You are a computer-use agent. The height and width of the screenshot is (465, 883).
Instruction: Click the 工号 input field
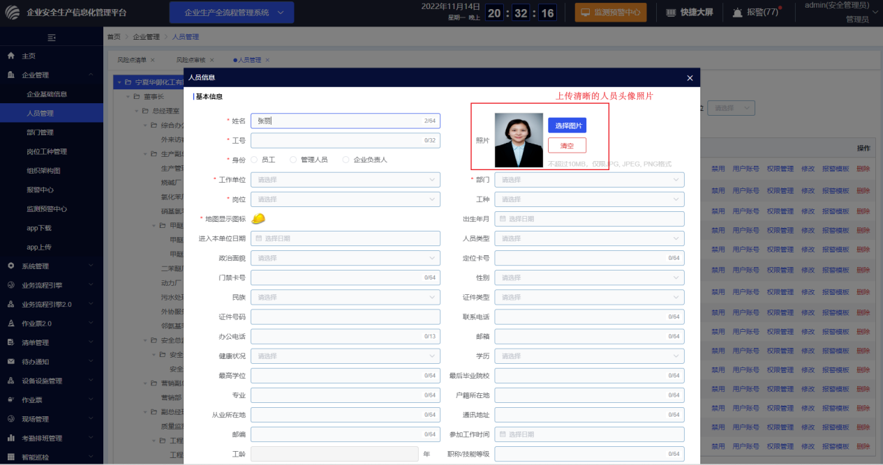tap(346, 140)
